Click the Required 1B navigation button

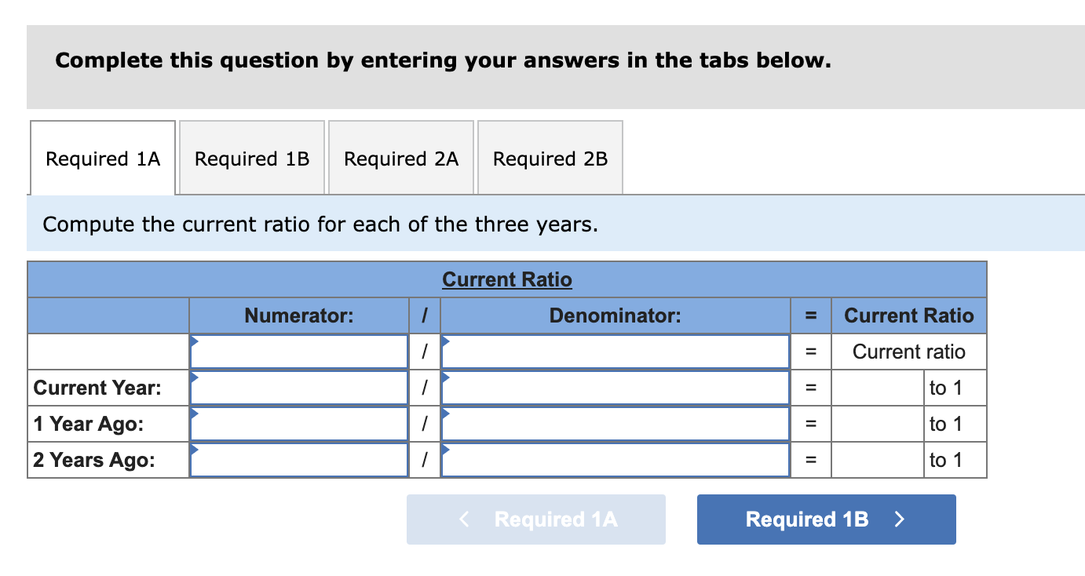point(825,519)
